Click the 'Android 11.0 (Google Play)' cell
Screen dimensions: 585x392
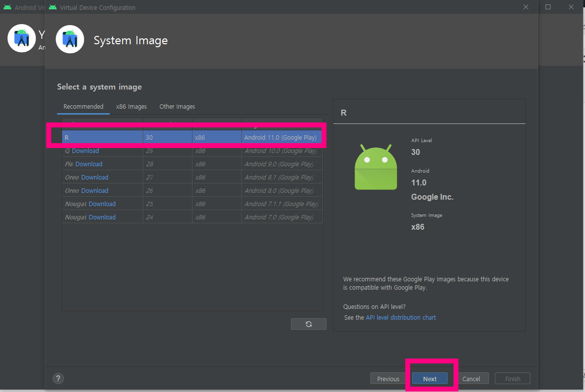(x=282, y=138)
